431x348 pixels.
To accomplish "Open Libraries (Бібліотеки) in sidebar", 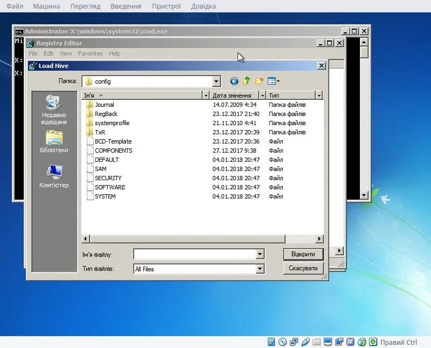I will coord(54,142).
